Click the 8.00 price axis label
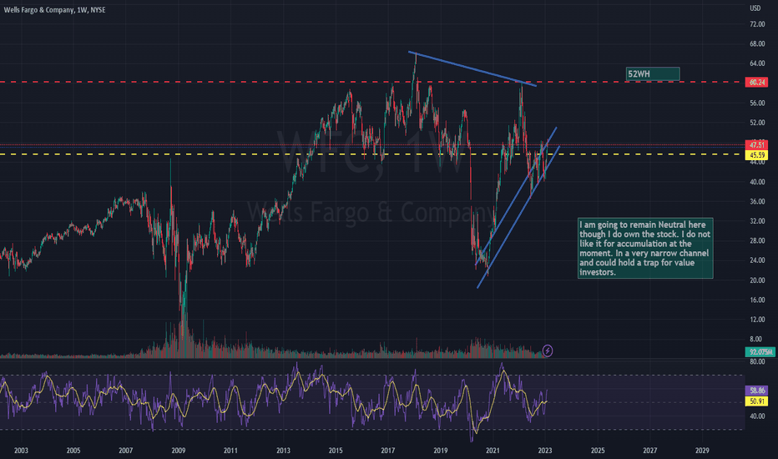The image size is (778, 459). pos(755,339)
